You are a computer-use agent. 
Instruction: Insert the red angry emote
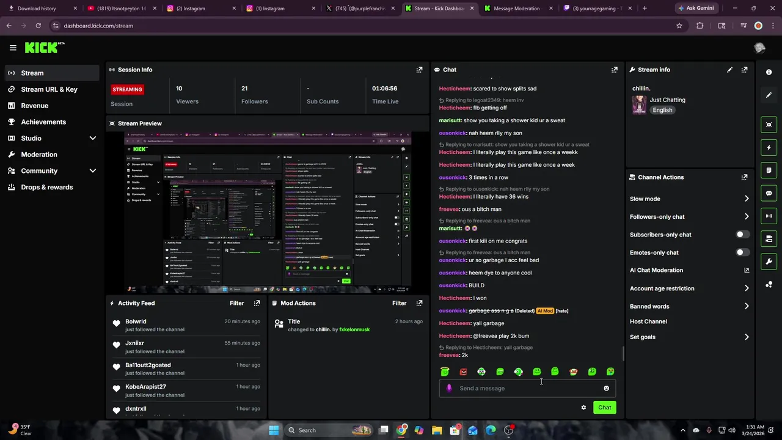coord(463,372)
